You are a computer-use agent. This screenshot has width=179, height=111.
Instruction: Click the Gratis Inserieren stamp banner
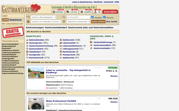13,32
